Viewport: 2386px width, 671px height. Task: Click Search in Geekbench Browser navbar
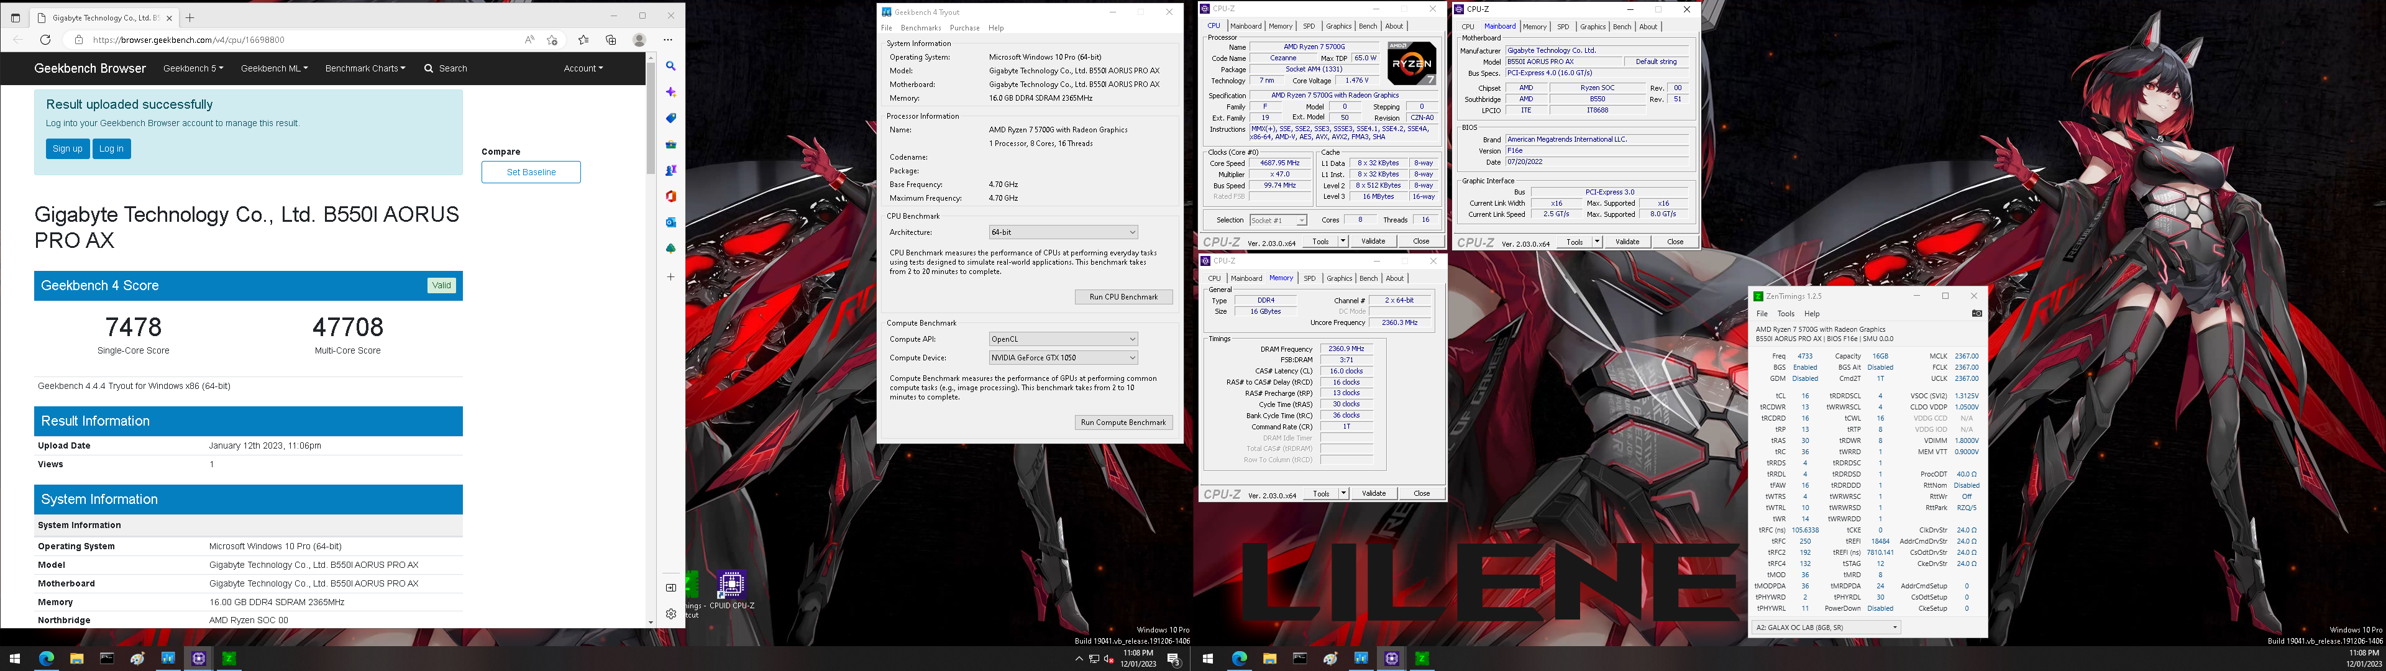446,68
